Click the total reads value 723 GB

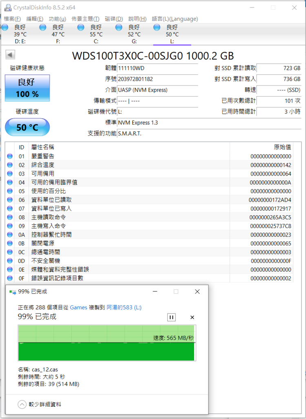pos(279,68)
